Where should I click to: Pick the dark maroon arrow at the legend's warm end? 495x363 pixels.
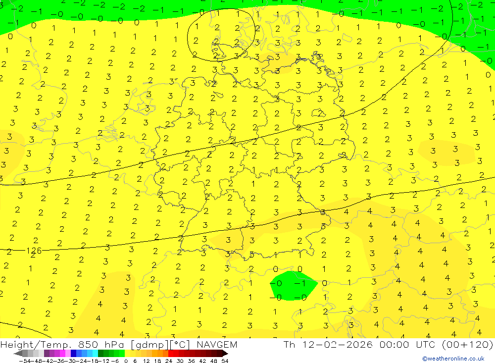click(225, 353)
